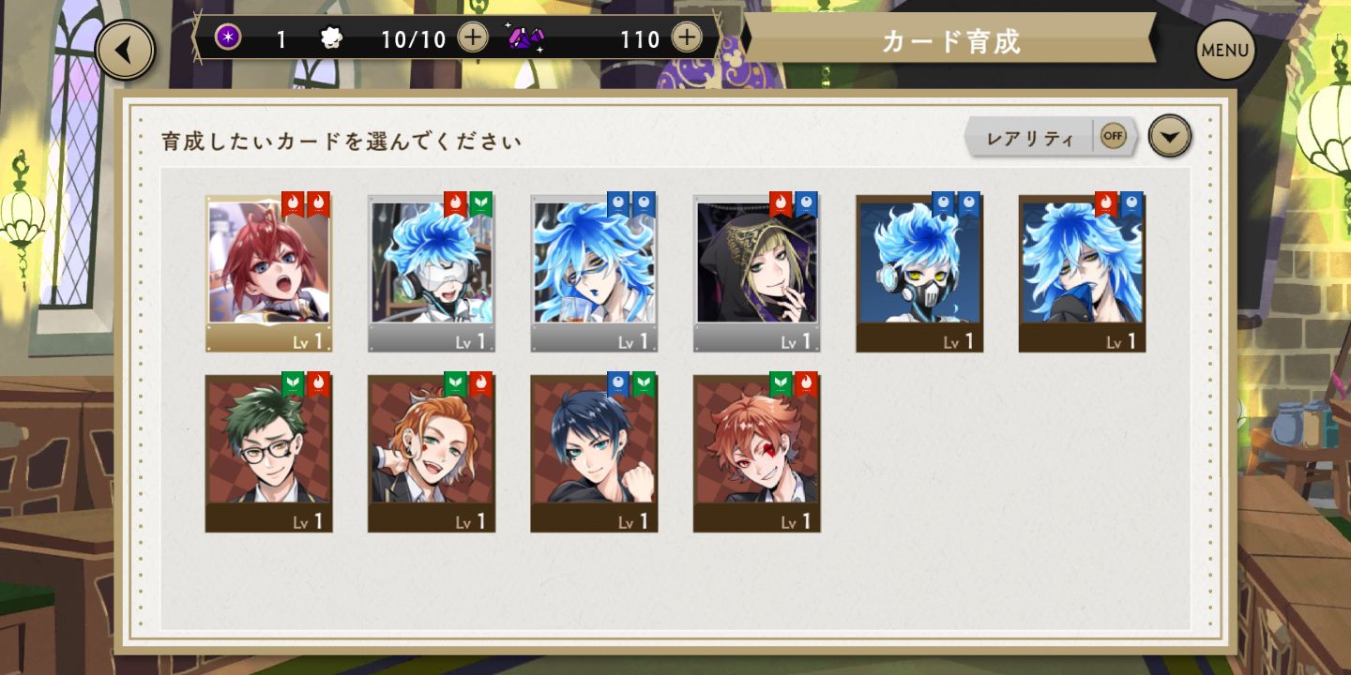Tap the purple gem currency icon
1351x675 pixels.
[x=525, y=37]
